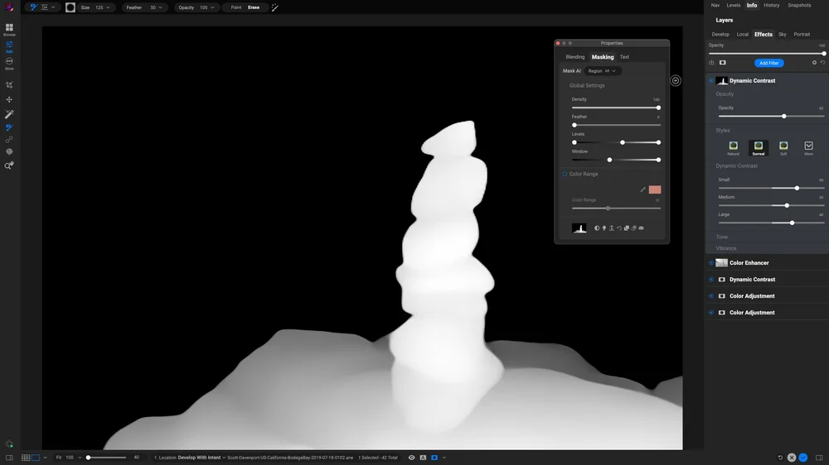Toggle the preview eye icon in bottom bar
Image resolution: width=829 pixels, height=465 pixels.
coord(411,458)
